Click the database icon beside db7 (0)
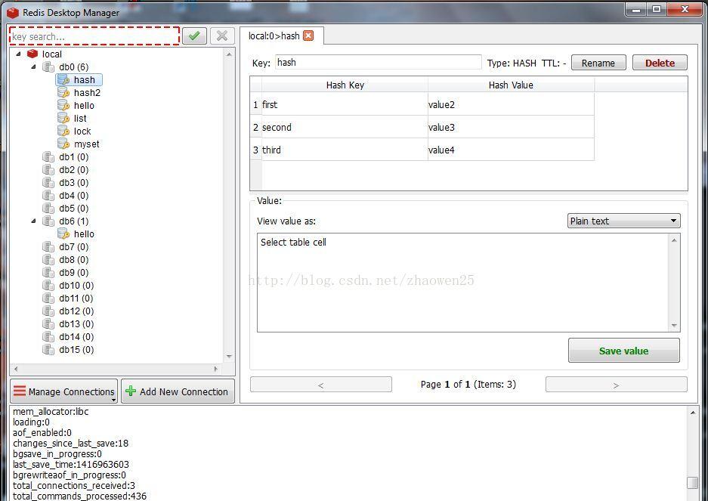This screenshot has height=501, width=708. (48, 247)
